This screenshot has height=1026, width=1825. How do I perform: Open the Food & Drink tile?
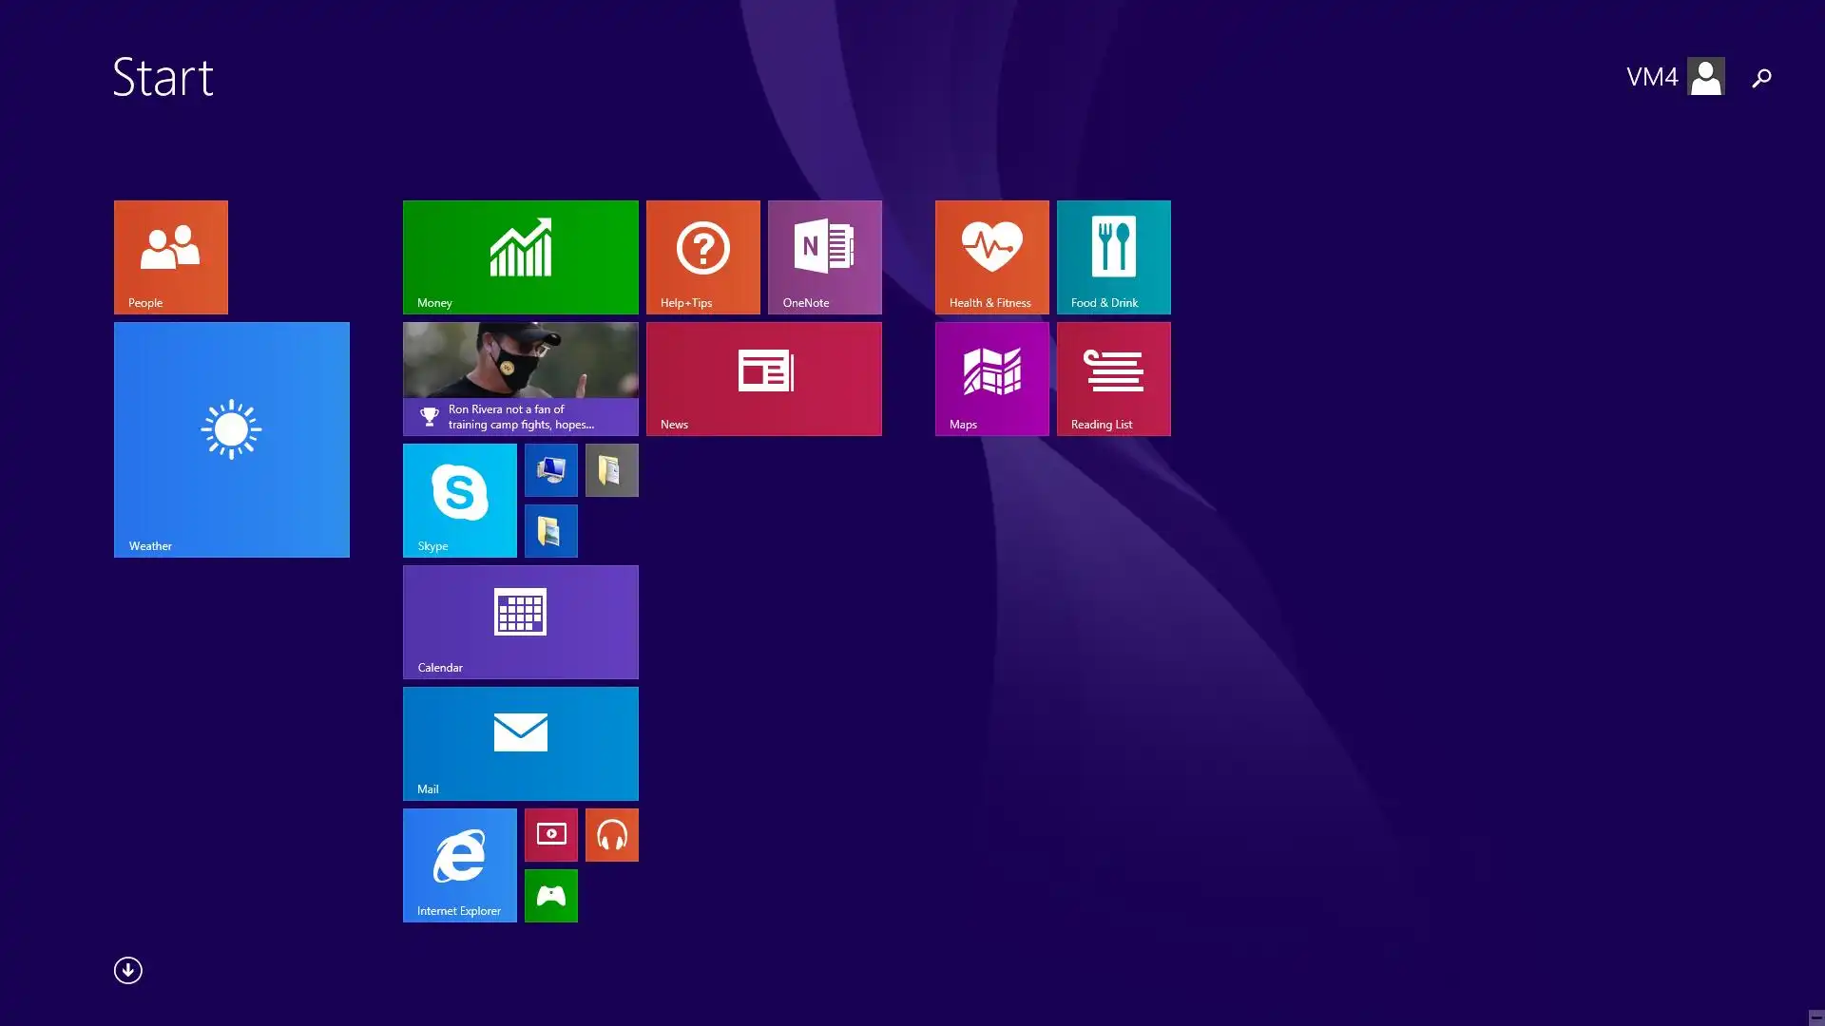[x=1113, y=256]
